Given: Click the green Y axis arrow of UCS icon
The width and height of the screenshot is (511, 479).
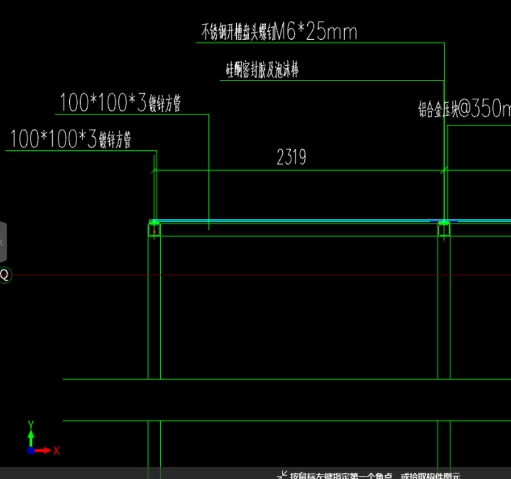Looking at the screenshot, I should pyautogui.click(x=31, y=438).
